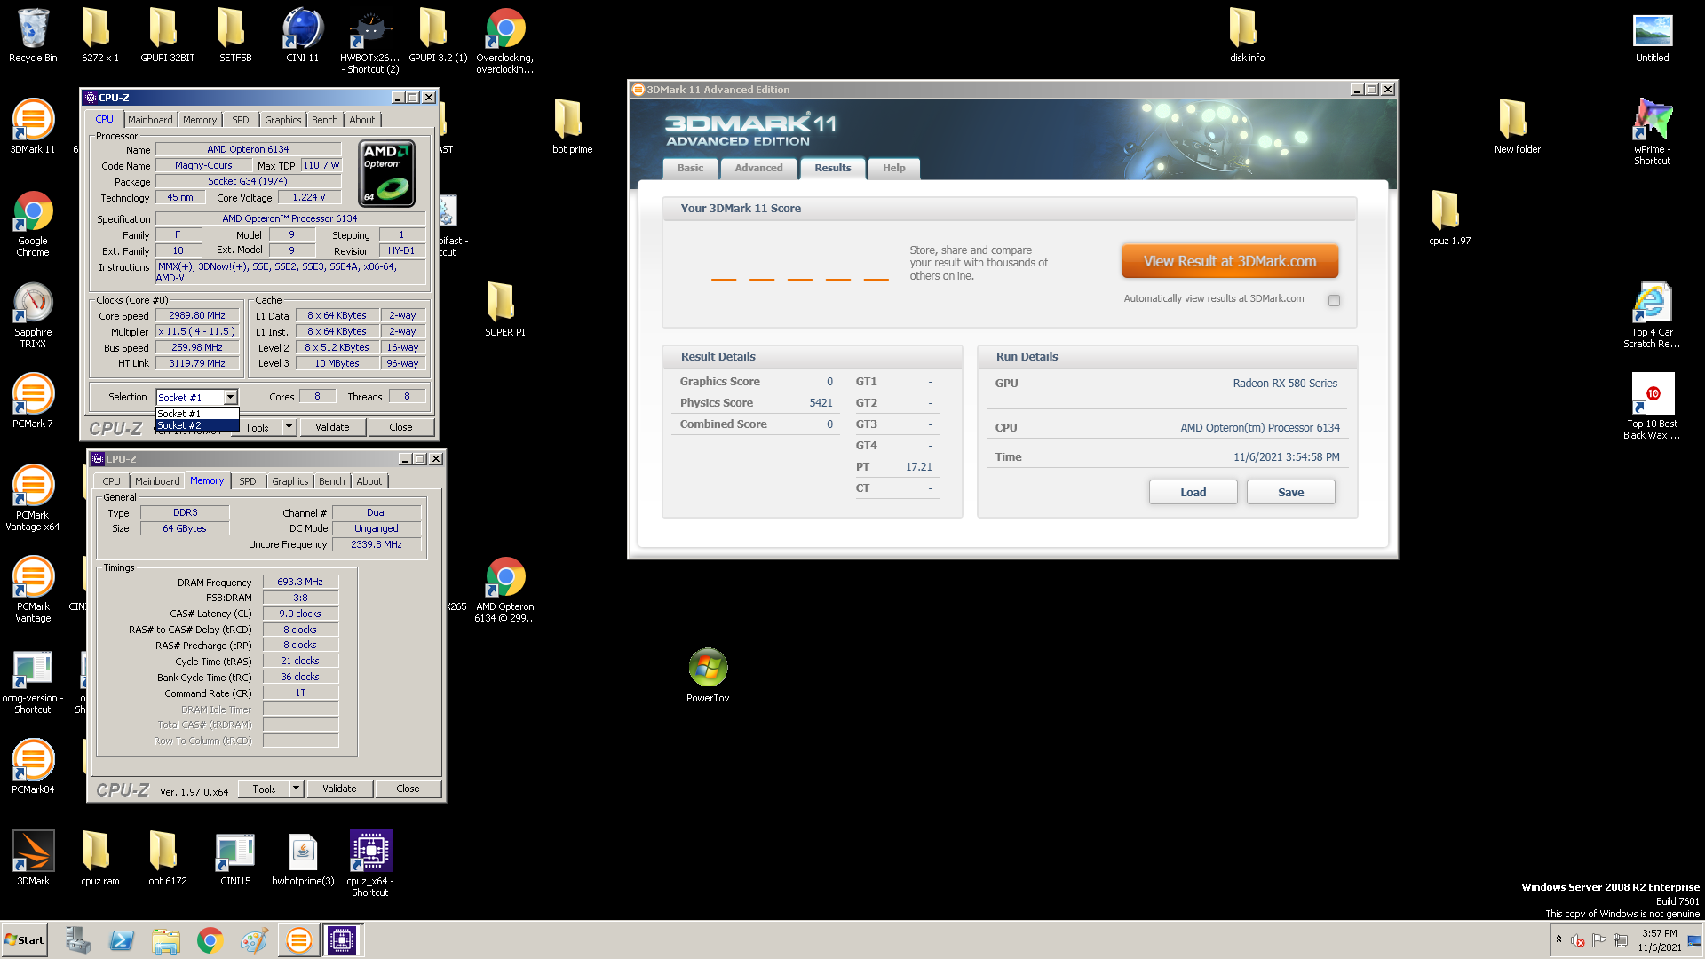Viewport: 1705px width, 959px height.
Task: Select Socket #1 in the dropdown list
Action: pyautogui.click(x=197, y=414)
